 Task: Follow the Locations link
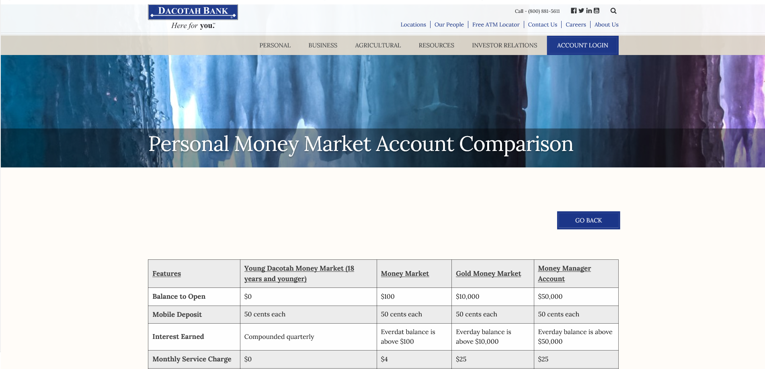[x=413, y=24]
